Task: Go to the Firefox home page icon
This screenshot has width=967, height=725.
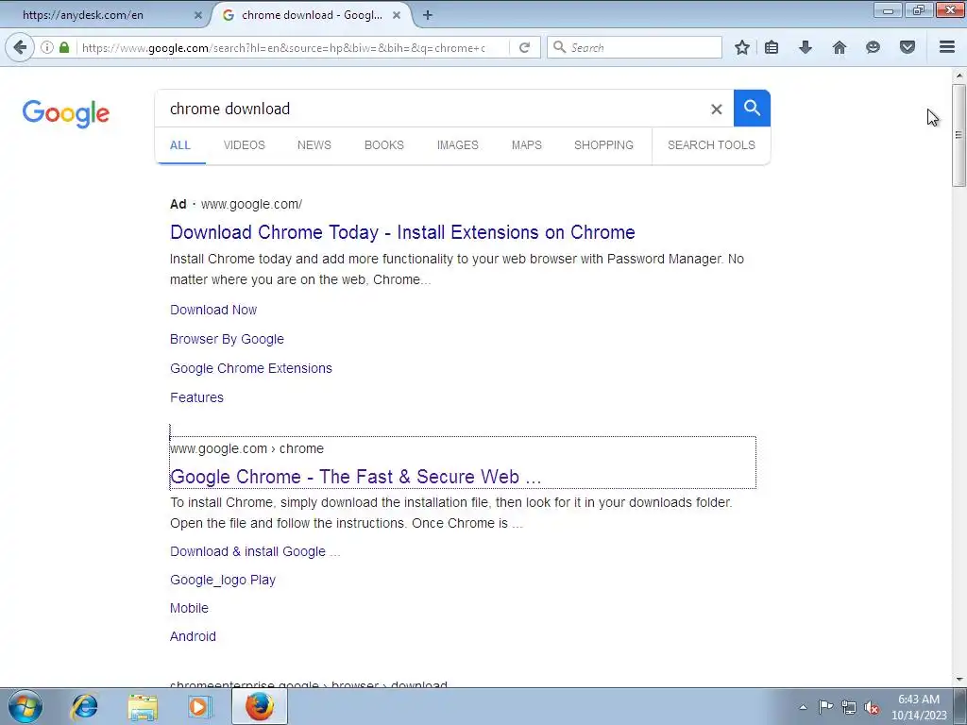Action: (x=840, y=47)
